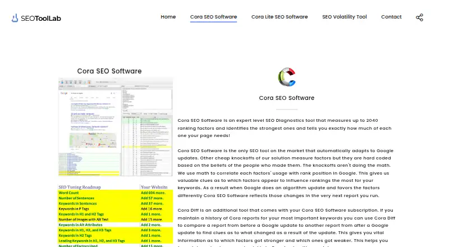Select Number of Images with Alt Text row
Screen dimensions: 449x247
click(116, 219)
